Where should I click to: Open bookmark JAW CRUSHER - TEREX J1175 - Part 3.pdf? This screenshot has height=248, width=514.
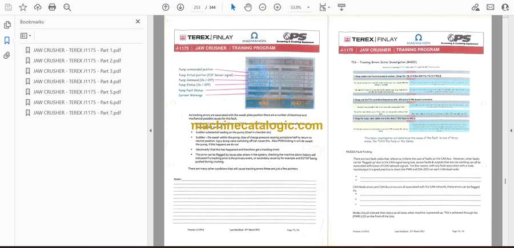point(77,71)
